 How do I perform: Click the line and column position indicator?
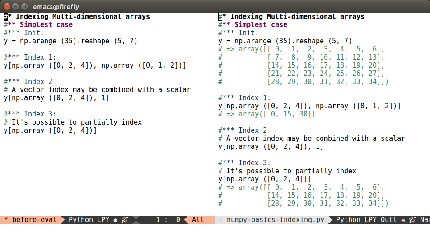tap(168, 220)
